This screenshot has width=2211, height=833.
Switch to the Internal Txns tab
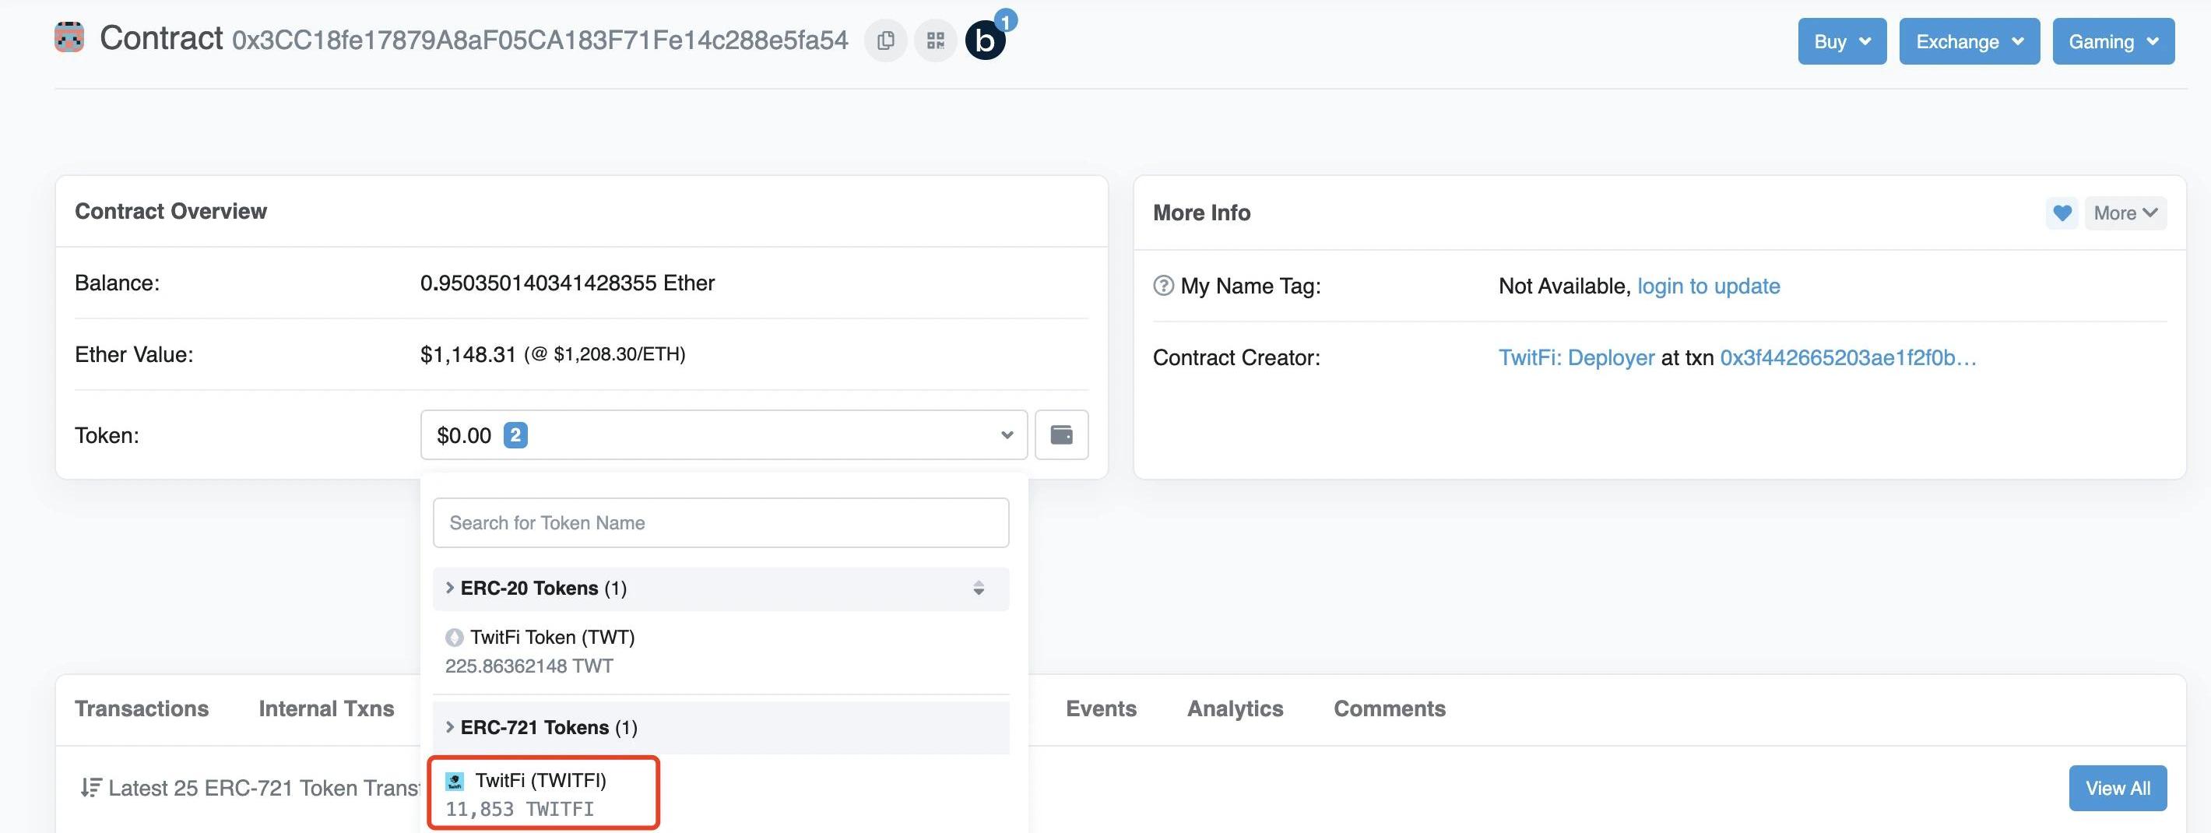tap(326, 708)
